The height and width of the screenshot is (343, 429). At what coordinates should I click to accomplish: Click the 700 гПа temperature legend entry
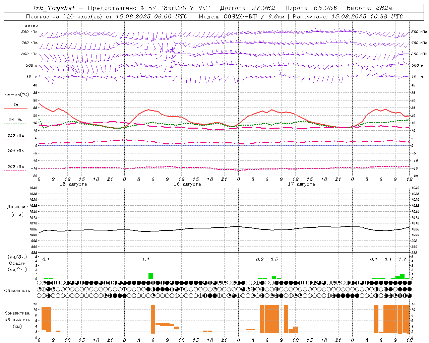click(x=16, y=151)
